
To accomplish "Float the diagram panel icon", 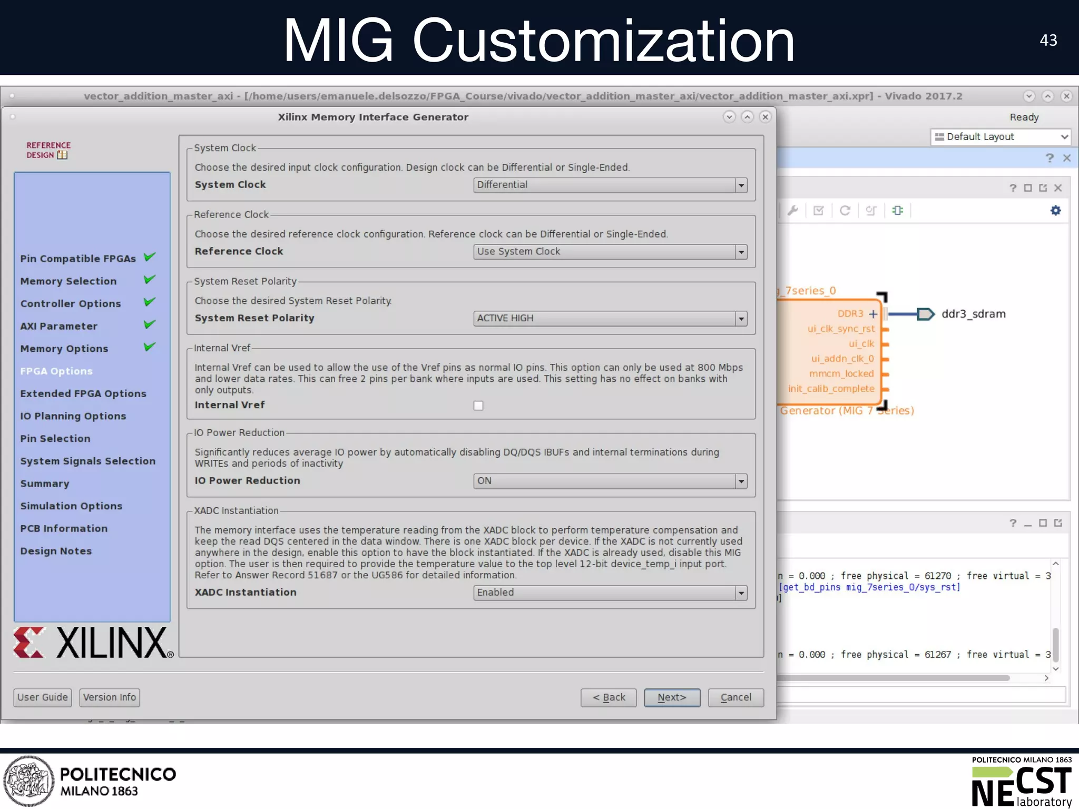I will point(1043,188).
